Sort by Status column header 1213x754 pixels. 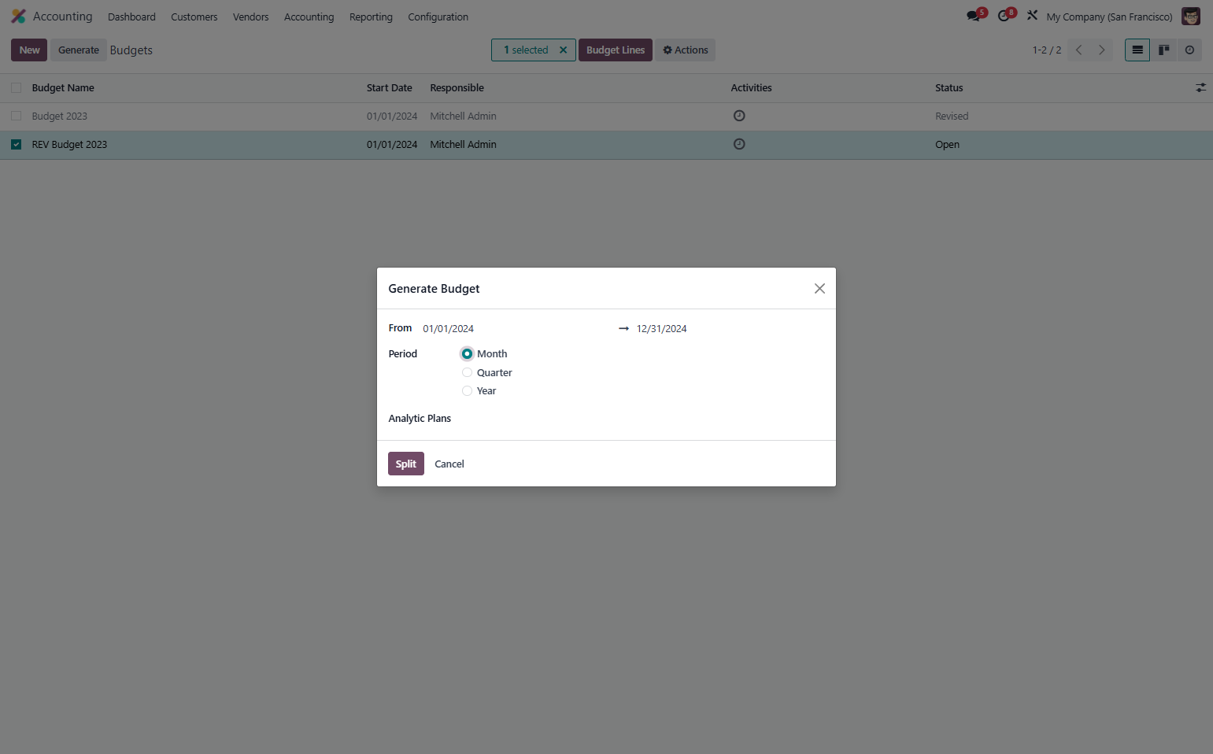(x=949, y=87)
